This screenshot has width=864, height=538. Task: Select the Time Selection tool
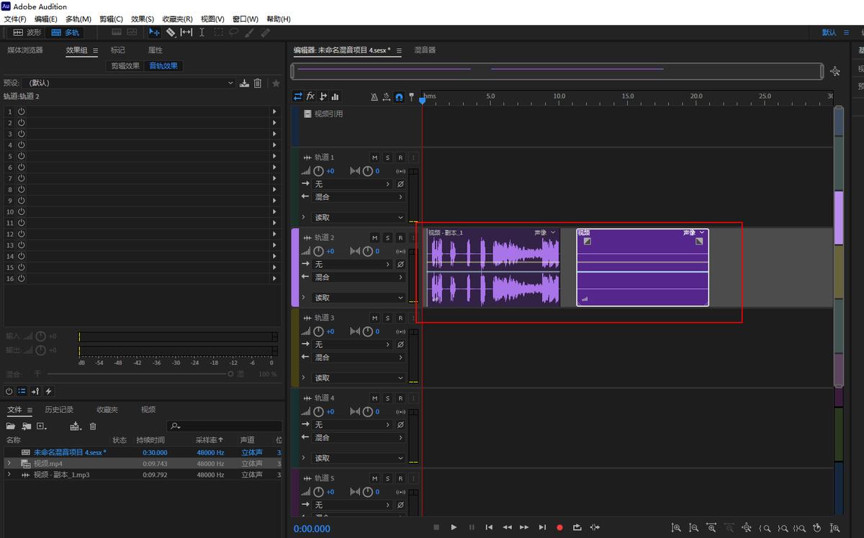pos(202,32)
